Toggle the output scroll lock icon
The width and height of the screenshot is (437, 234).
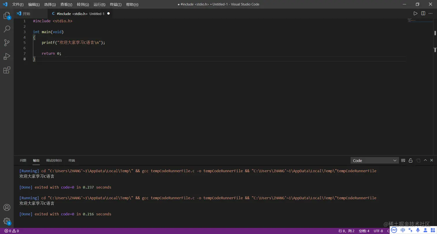coord(410,160)
